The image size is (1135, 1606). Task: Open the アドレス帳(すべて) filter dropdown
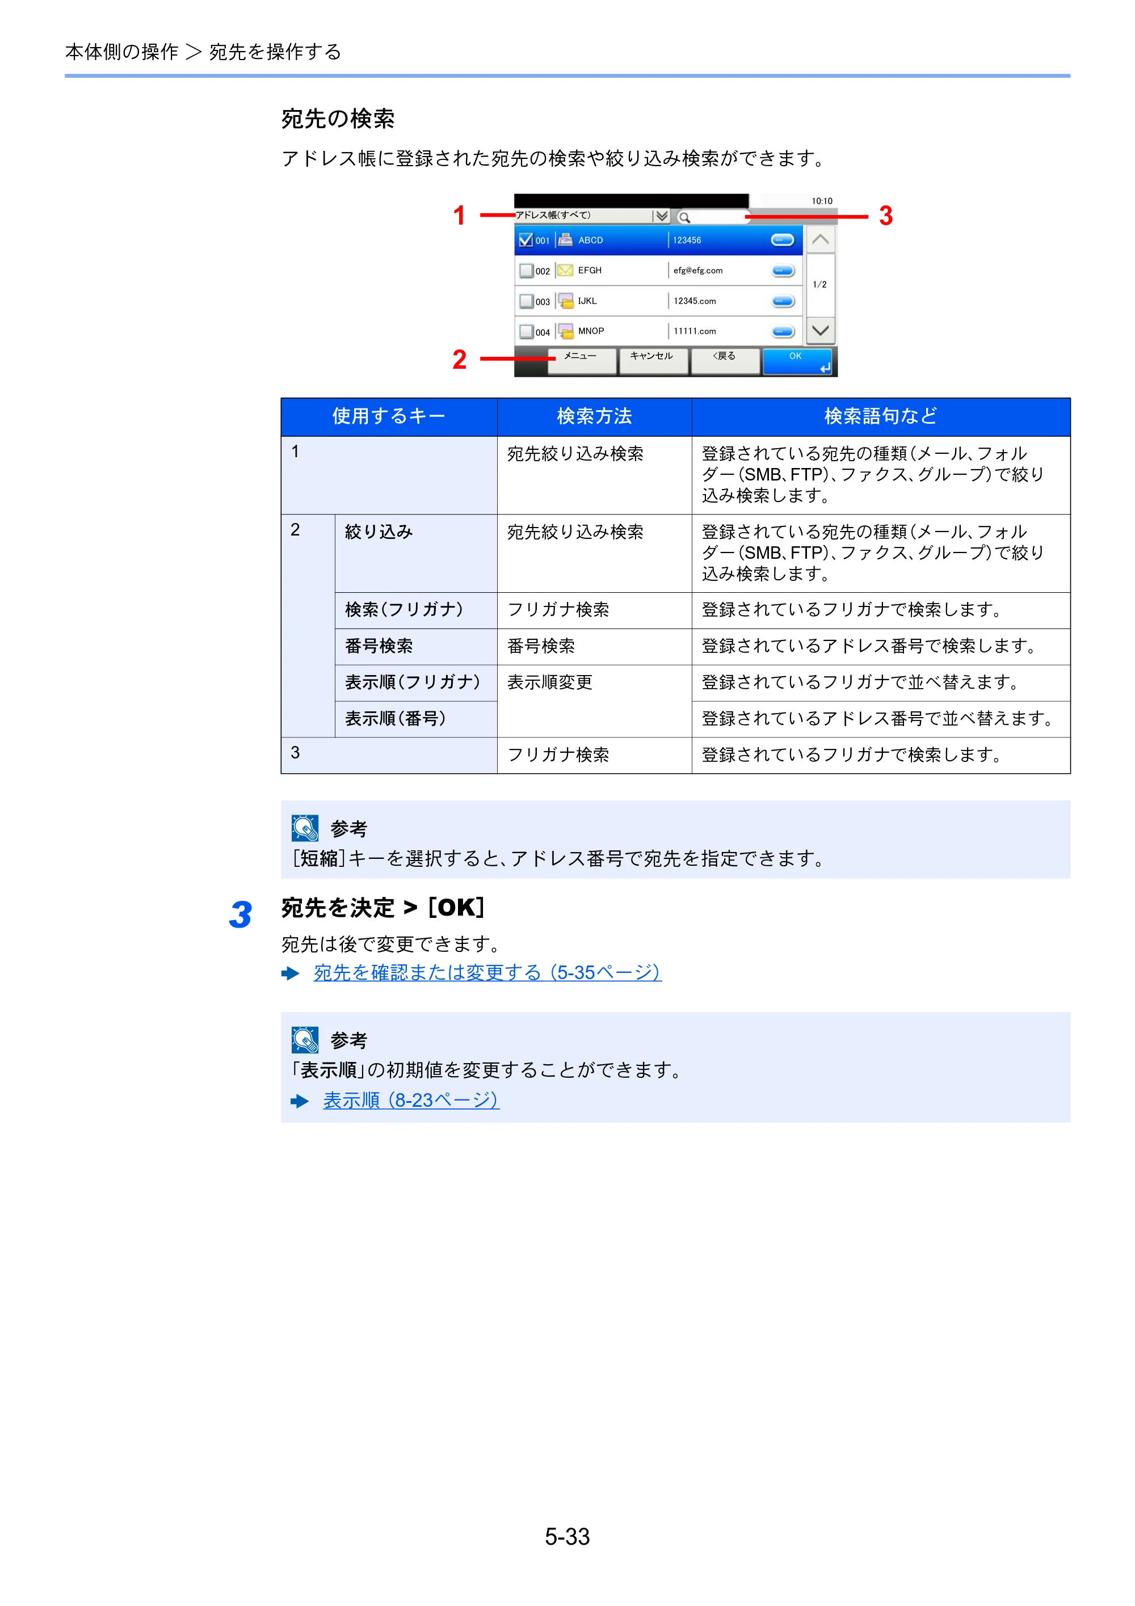click(x=592, y=216)
